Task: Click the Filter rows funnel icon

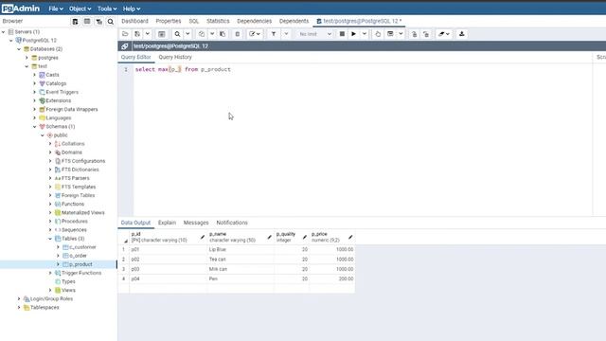Action: pyautogui.click(x=274, y=34)
